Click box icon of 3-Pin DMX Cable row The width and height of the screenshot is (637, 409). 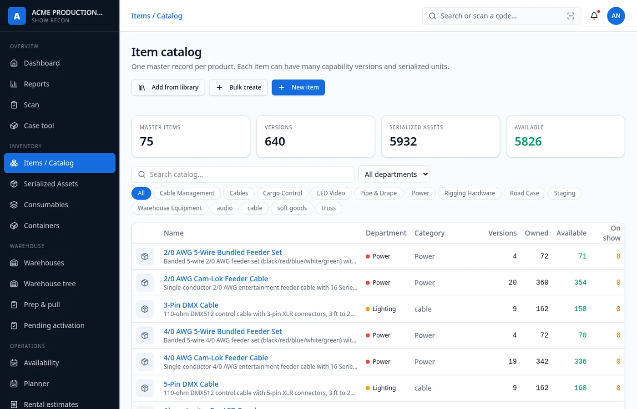(x=145, y=309)
